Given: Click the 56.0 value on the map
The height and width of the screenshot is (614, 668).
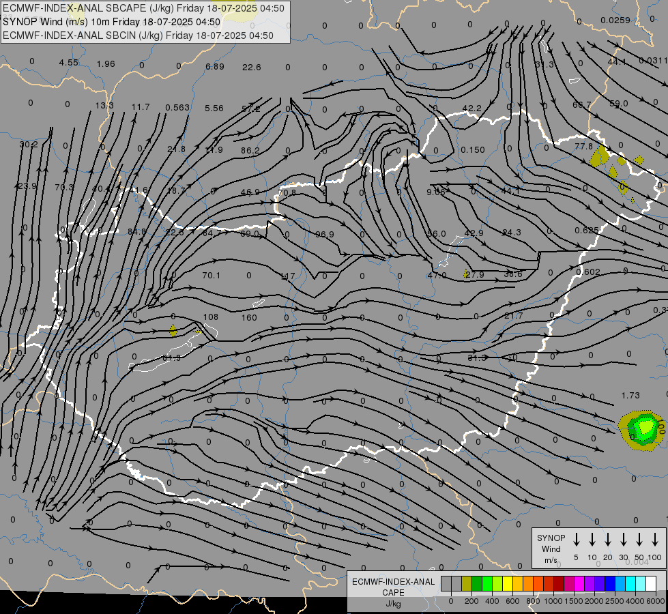Looking at the screenshot, I should coord(437,233).
